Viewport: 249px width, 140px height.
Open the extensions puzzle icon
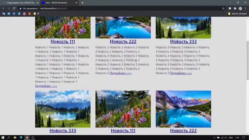click(x=235, y=9)
